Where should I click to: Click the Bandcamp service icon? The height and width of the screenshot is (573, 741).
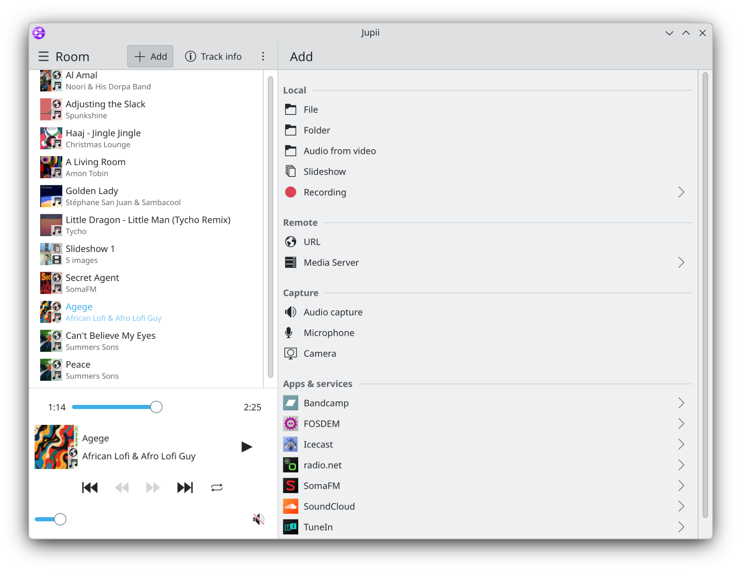click(x=291, y=403)
